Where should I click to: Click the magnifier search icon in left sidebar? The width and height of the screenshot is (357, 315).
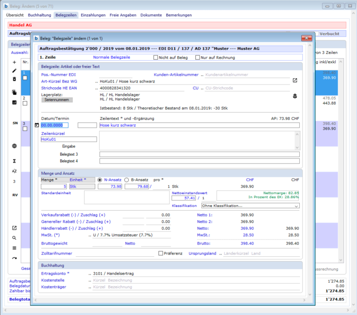tap(14, 238)
